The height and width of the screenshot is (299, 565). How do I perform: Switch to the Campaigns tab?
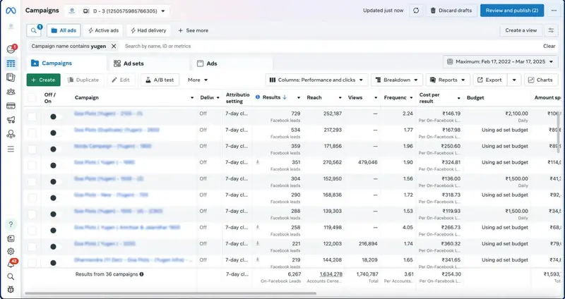click(x=67, y=63)
